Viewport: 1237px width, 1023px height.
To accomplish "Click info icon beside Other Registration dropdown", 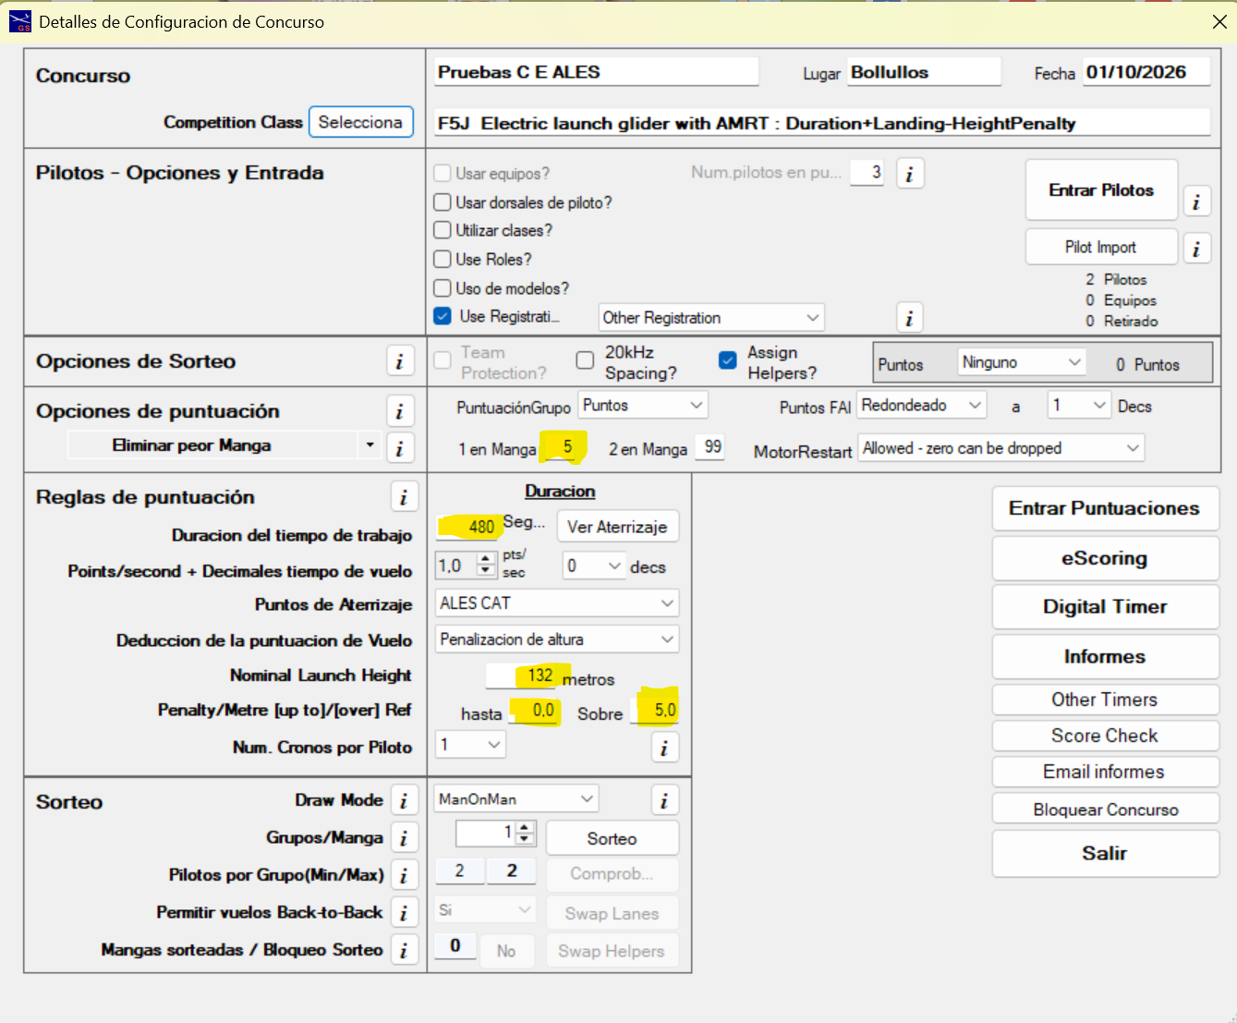I will point(909,318).
